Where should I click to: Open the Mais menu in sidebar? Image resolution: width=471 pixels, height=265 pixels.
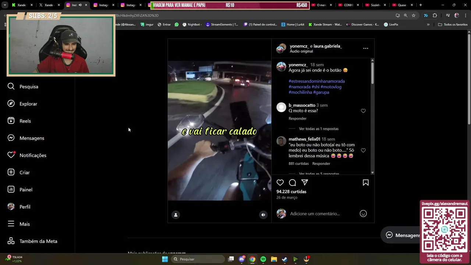pyautogui.click(x=19, y=224)
